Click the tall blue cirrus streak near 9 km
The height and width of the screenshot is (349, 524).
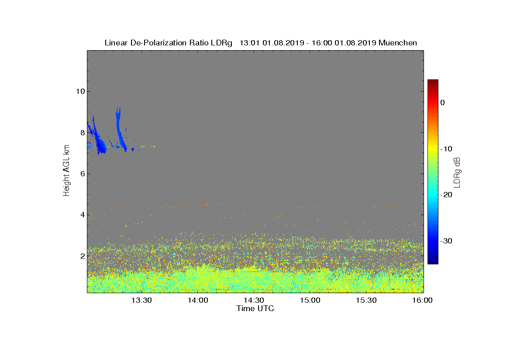coord(120,129)
